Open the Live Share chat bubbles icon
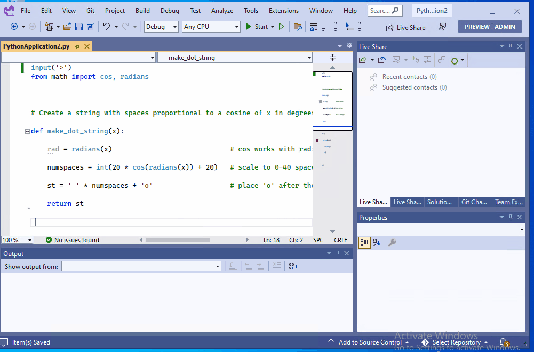534x352 pixels. click(441, 60)
